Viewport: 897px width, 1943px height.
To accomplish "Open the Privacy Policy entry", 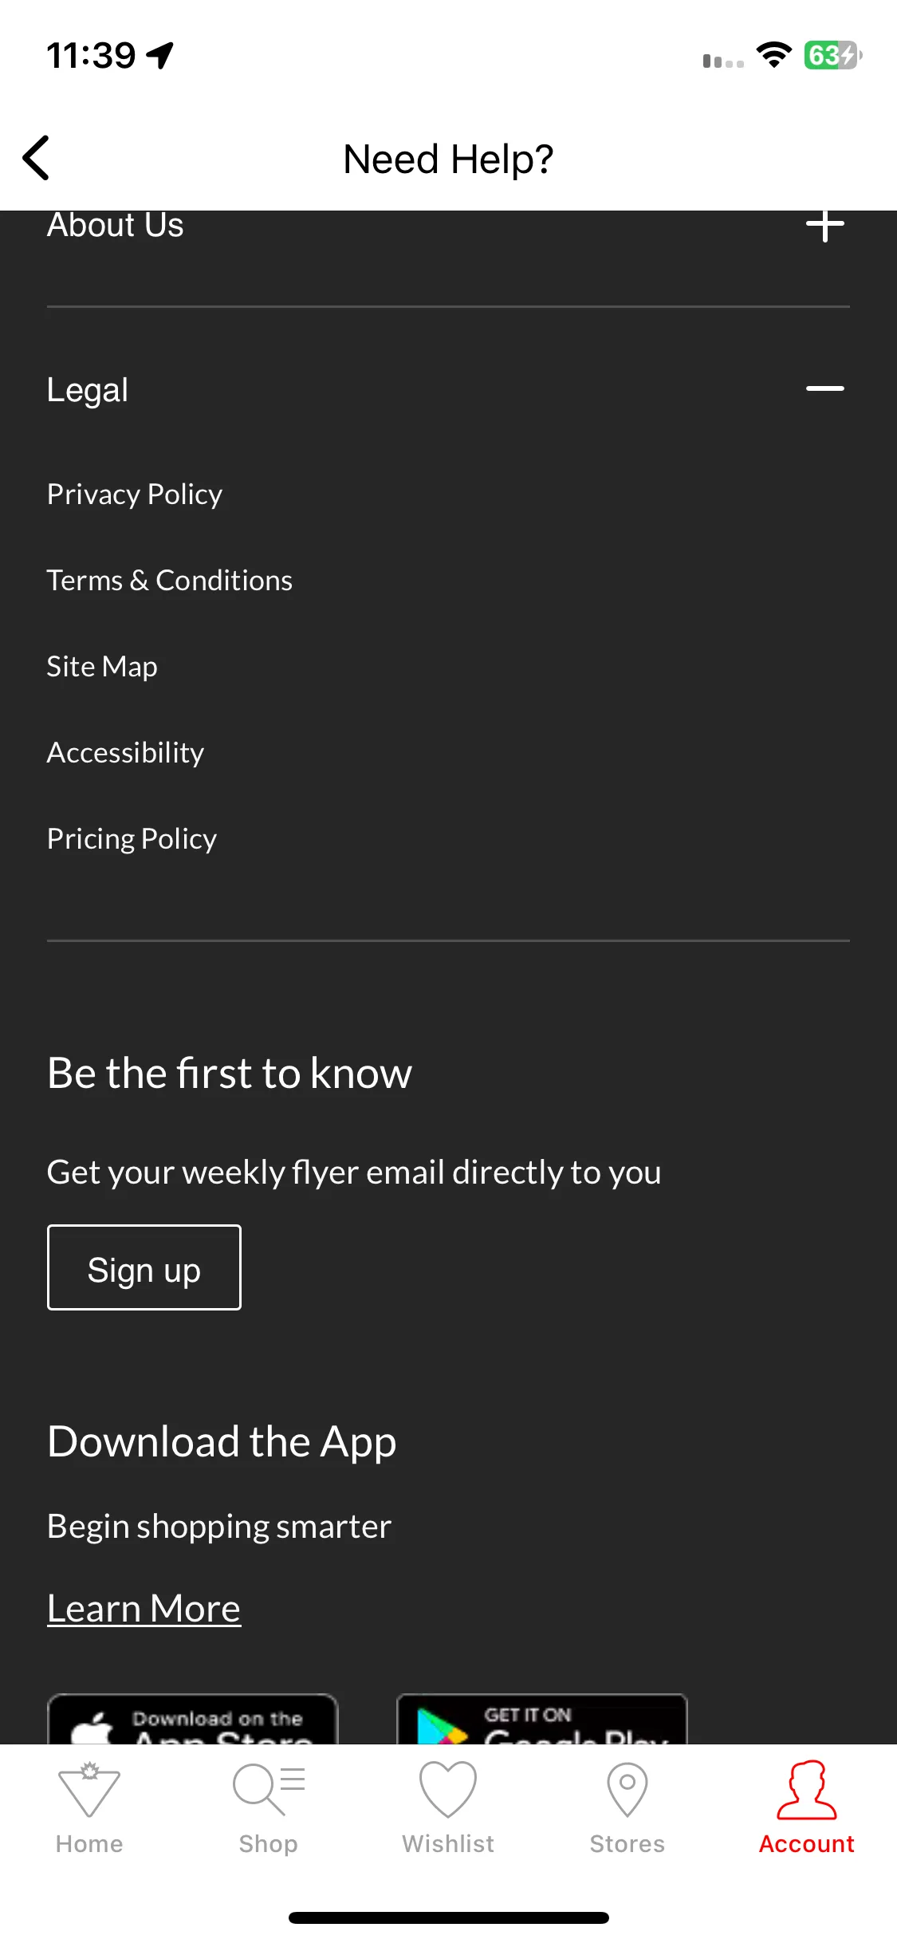I will (x=135, y=495).
